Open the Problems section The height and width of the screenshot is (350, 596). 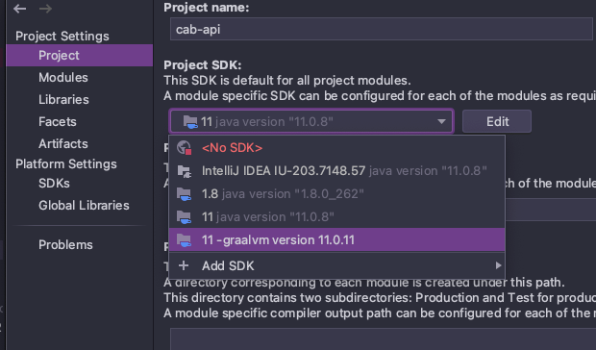(x=65, y=245)
